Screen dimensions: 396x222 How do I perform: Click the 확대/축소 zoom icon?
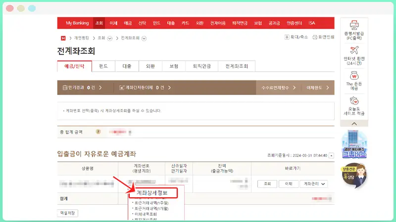(287, 37)
